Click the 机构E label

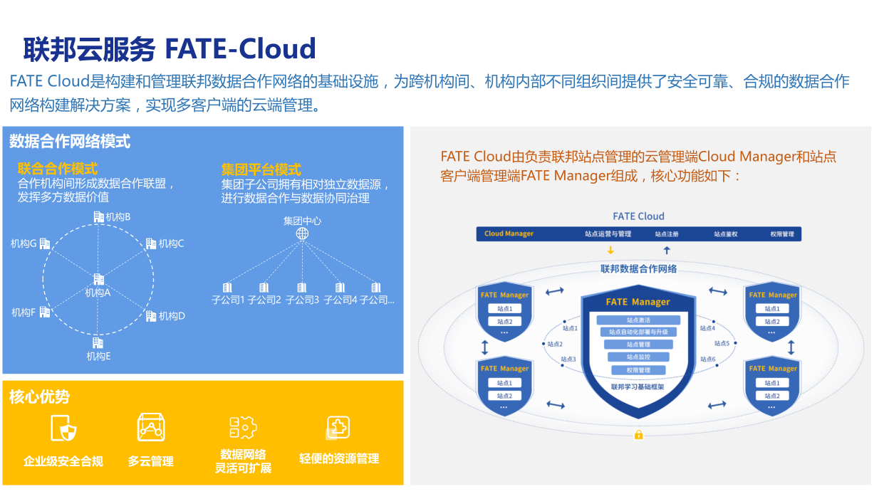pyautogui.click(x=99, y=356)
